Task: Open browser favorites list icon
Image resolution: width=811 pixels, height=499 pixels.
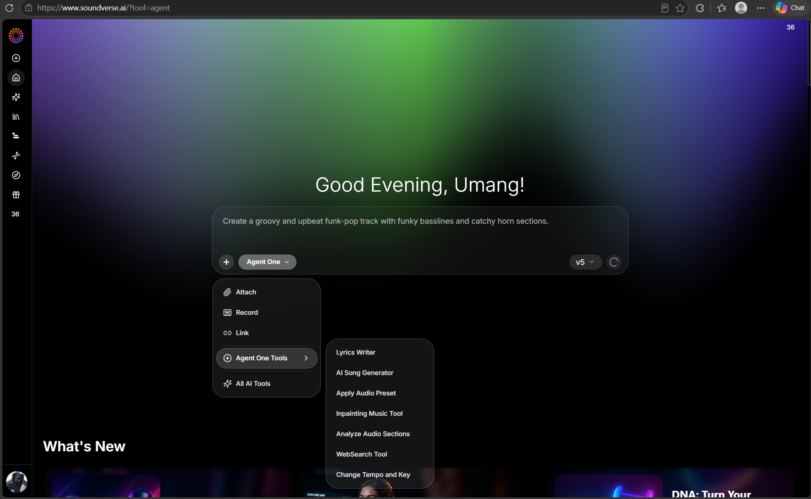Action: [x=722, y=8]
